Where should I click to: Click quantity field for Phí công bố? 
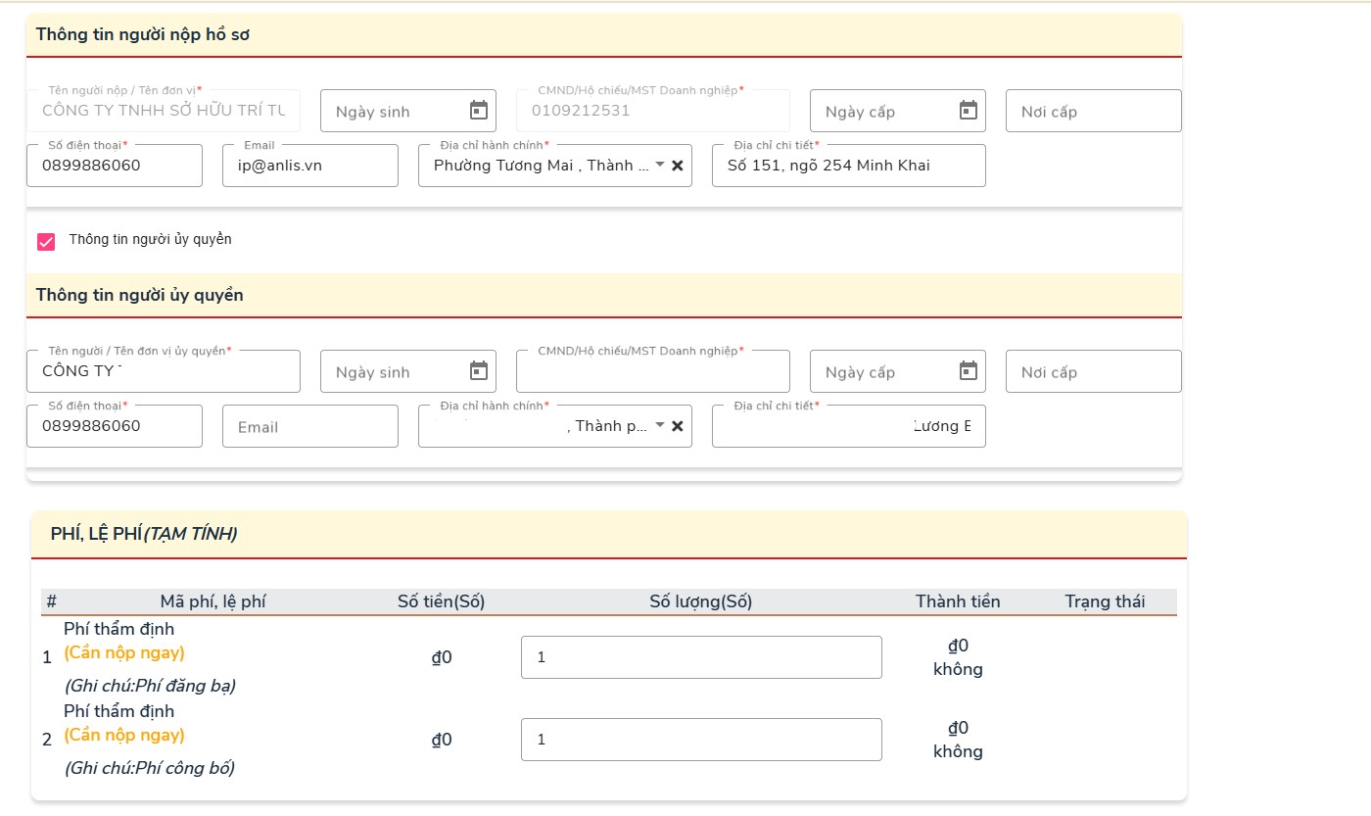pos(701,740)
